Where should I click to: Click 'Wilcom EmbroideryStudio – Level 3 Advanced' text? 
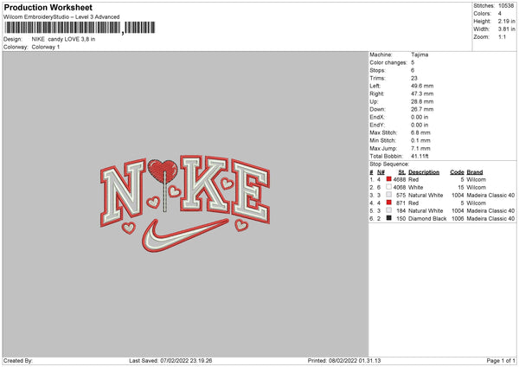(x=61, y=17)
